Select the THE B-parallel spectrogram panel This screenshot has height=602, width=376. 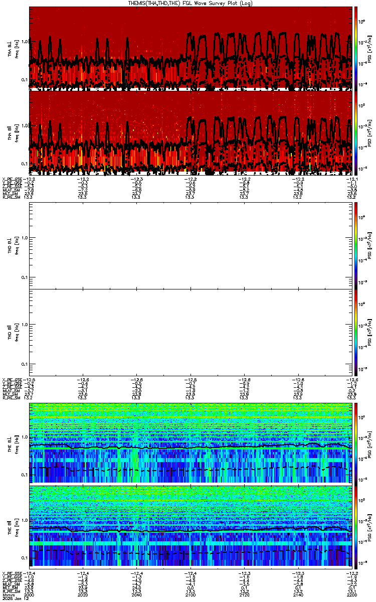[x=191, y=526]
